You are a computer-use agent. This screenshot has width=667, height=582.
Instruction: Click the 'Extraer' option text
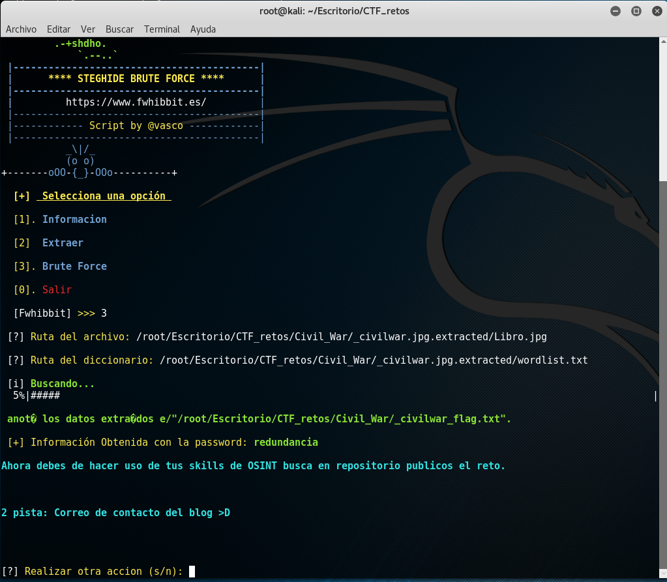point(63,243)
